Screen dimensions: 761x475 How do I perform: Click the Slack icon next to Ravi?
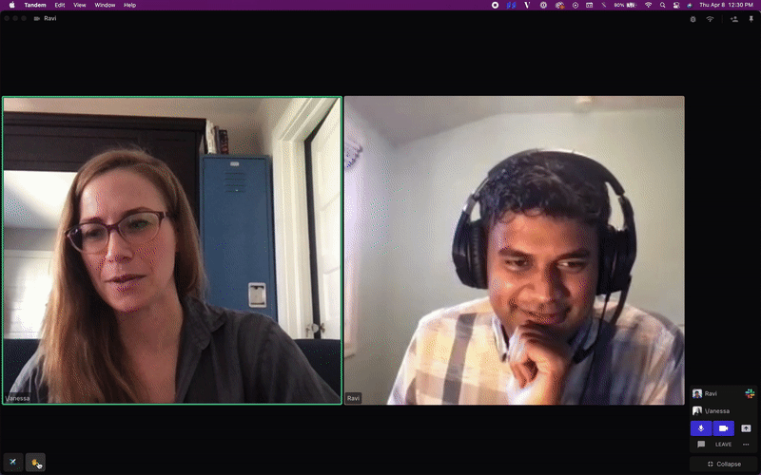click(x=750, y=393)
